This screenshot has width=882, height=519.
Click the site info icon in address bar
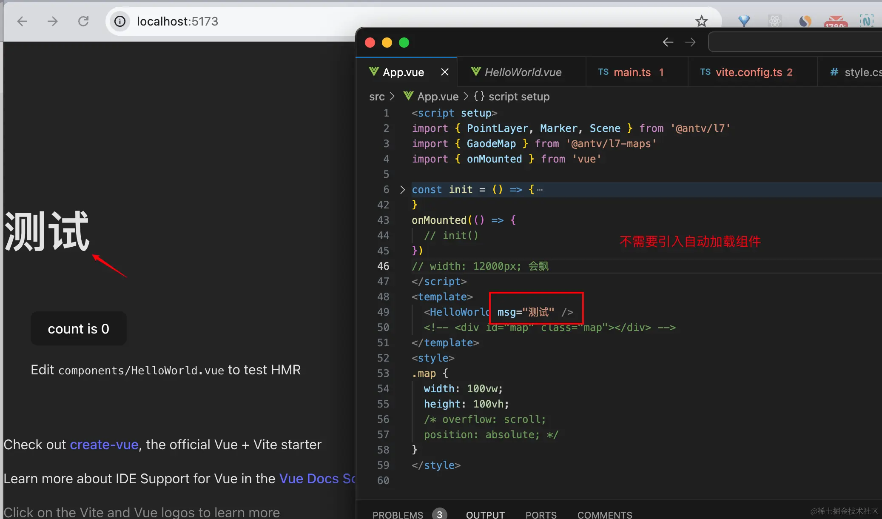pos(120,21)
